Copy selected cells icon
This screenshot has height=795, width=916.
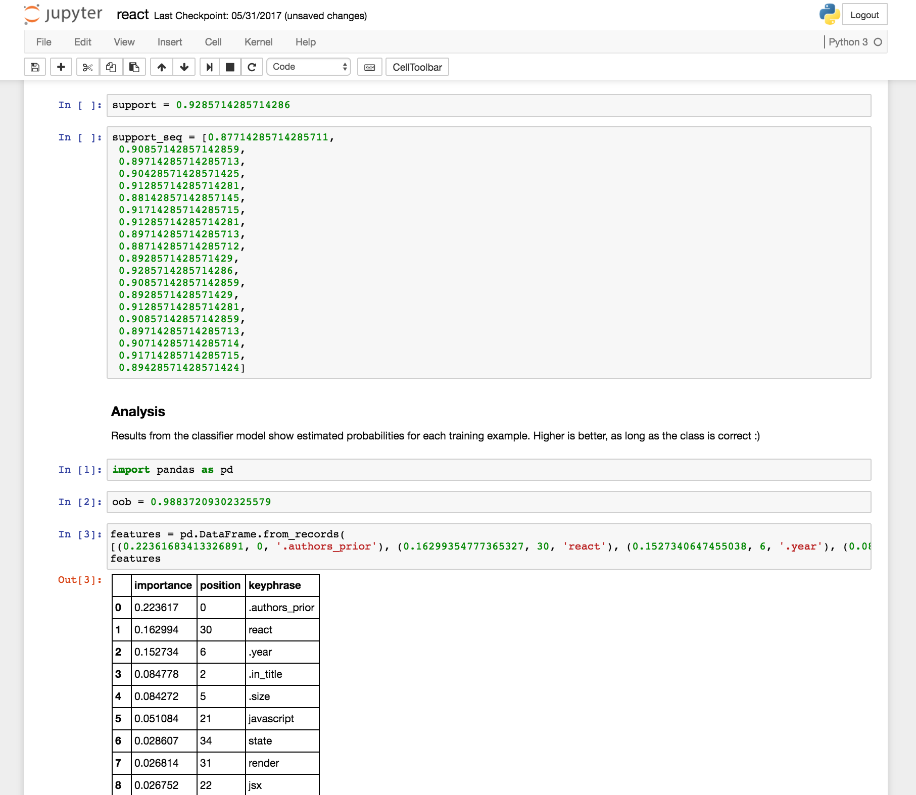click(111, 67)
